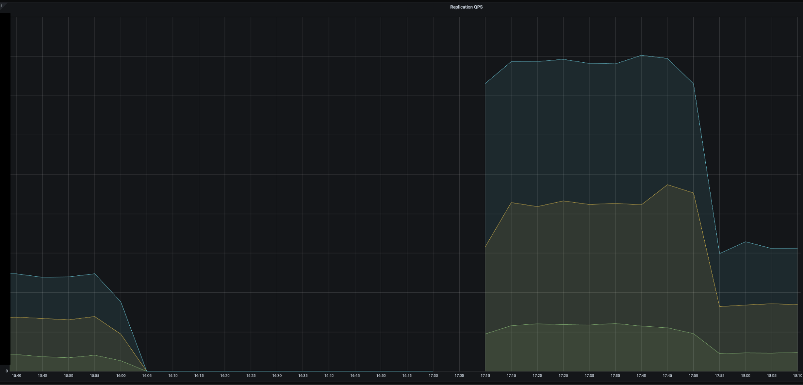Click the 17:40 time axis label
803x385 pixels.
[641, 376]
